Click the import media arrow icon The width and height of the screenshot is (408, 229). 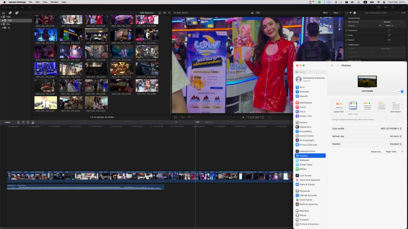click(x=16, y=7)
